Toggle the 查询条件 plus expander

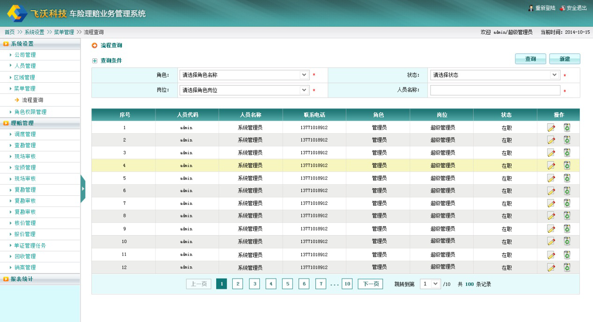tap(95, 61)
